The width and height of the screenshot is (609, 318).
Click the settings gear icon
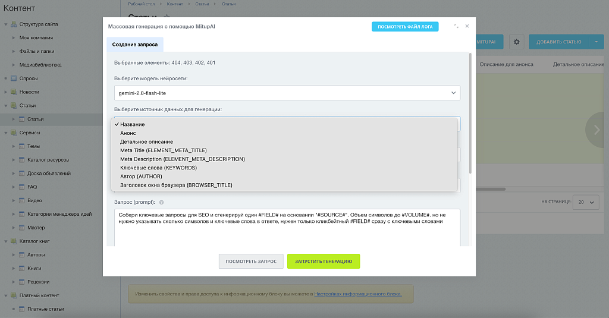coord(516,42)
